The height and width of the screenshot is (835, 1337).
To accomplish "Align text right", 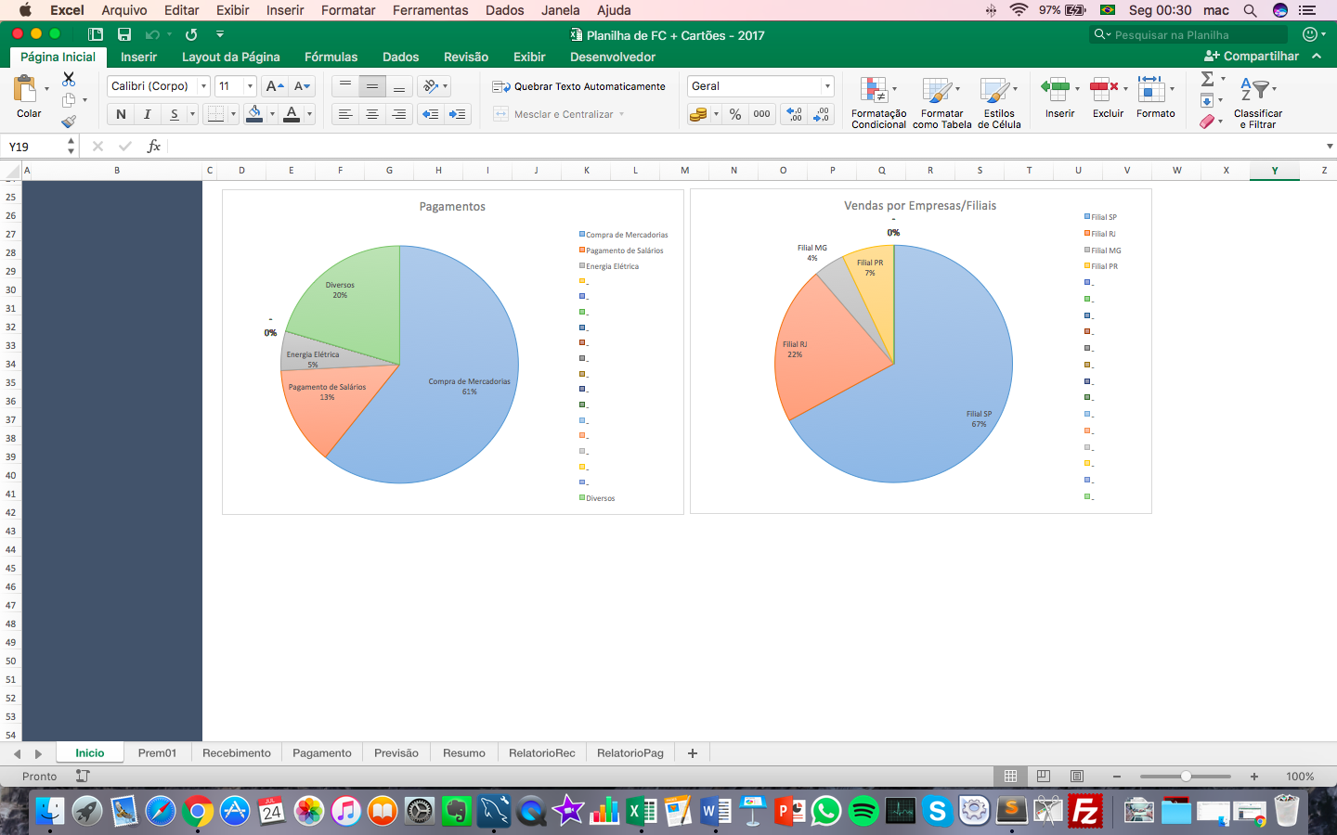I will [399, 114].
